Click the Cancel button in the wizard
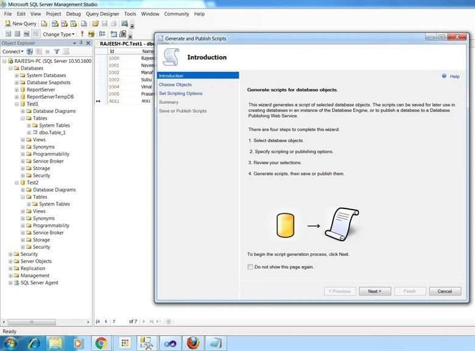This screenshot has height=351, width=475. coord(445,291)
